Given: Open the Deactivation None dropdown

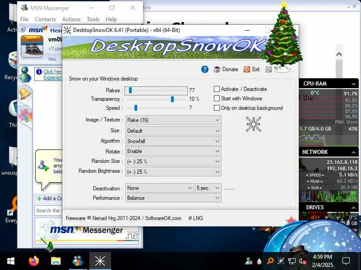Looking at the screenshot, I should coord(160,188).
